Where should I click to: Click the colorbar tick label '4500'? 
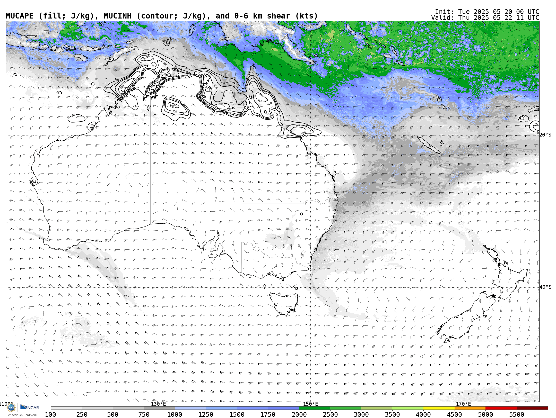point(454,415)
